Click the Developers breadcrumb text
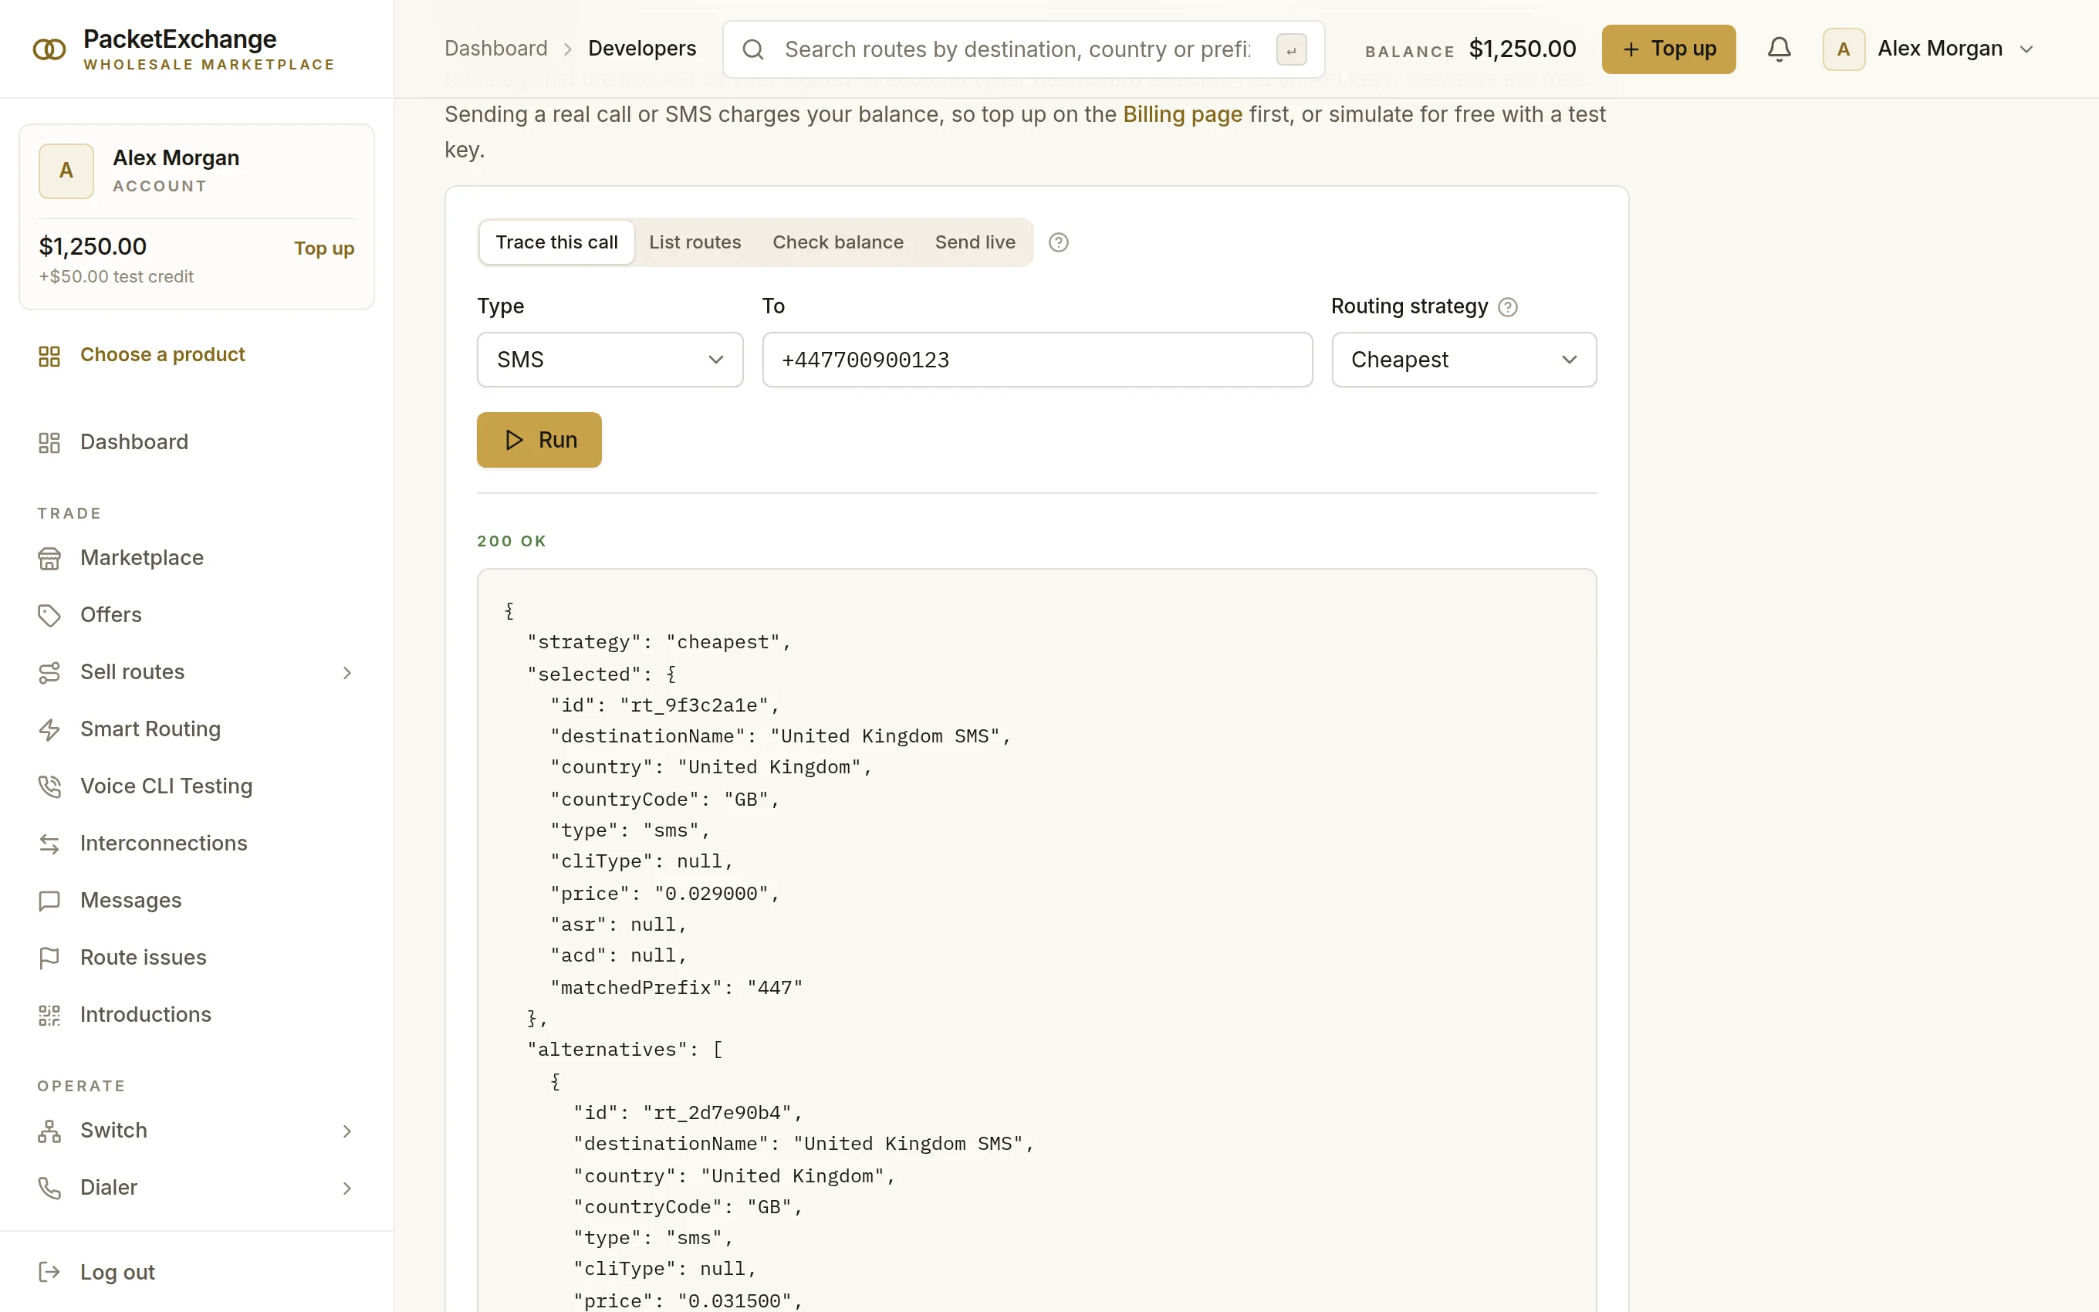The height and width of the screenshot is (1312, 2099). [x=642, y=49]
